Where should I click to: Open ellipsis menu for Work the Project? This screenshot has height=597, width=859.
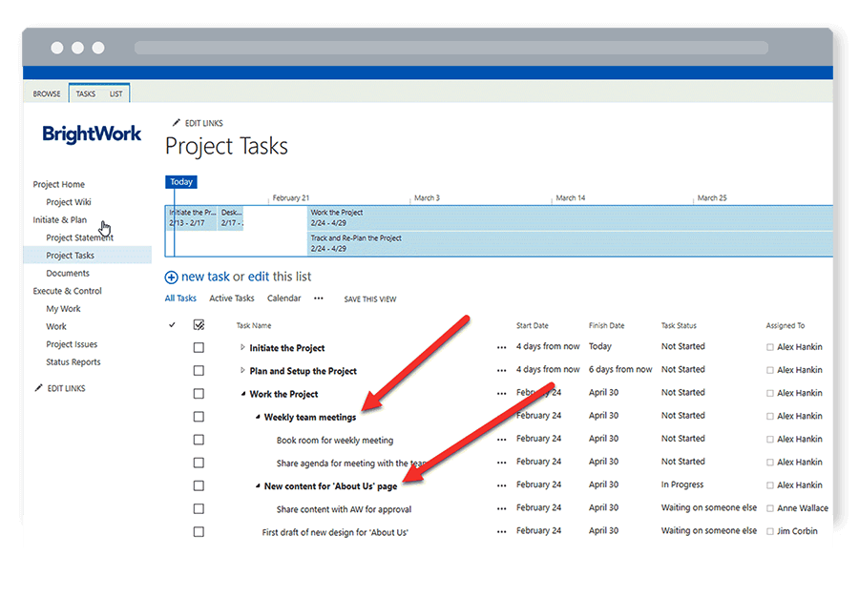click(x=501, y=394)
